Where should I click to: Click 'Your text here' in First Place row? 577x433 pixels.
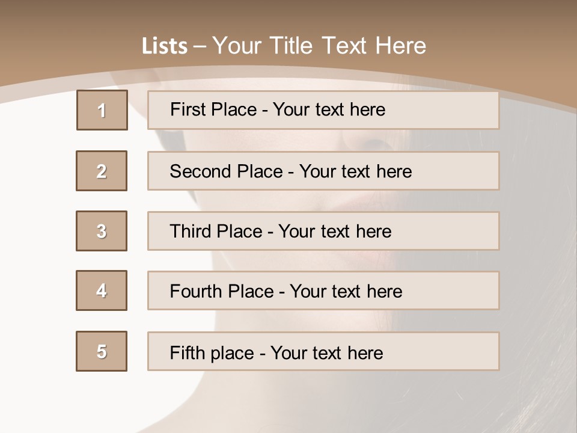click(329, 109)
